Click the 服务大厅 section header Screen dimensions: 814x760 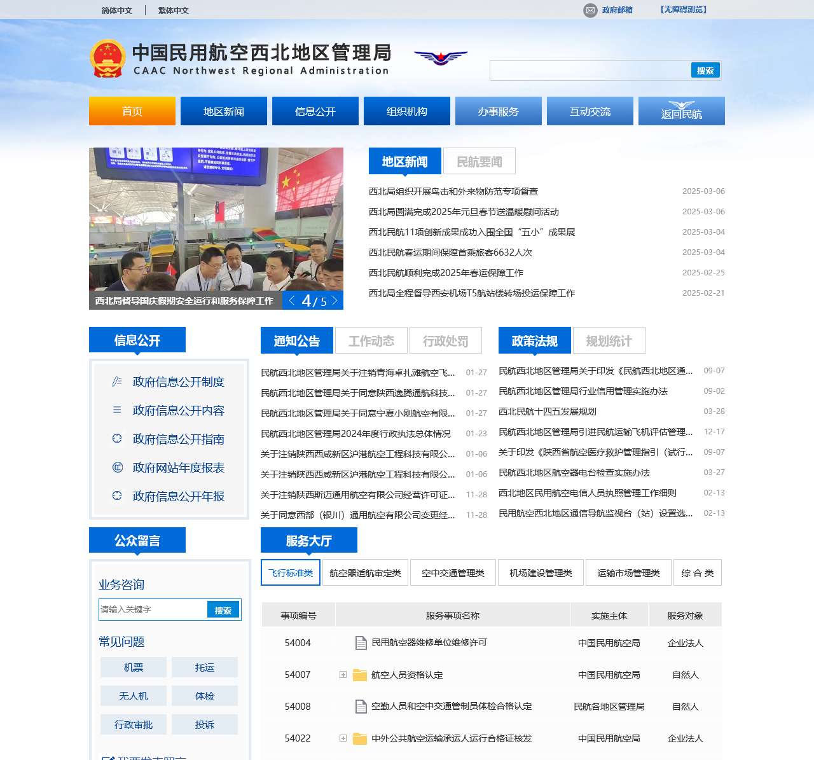[309, 540]
